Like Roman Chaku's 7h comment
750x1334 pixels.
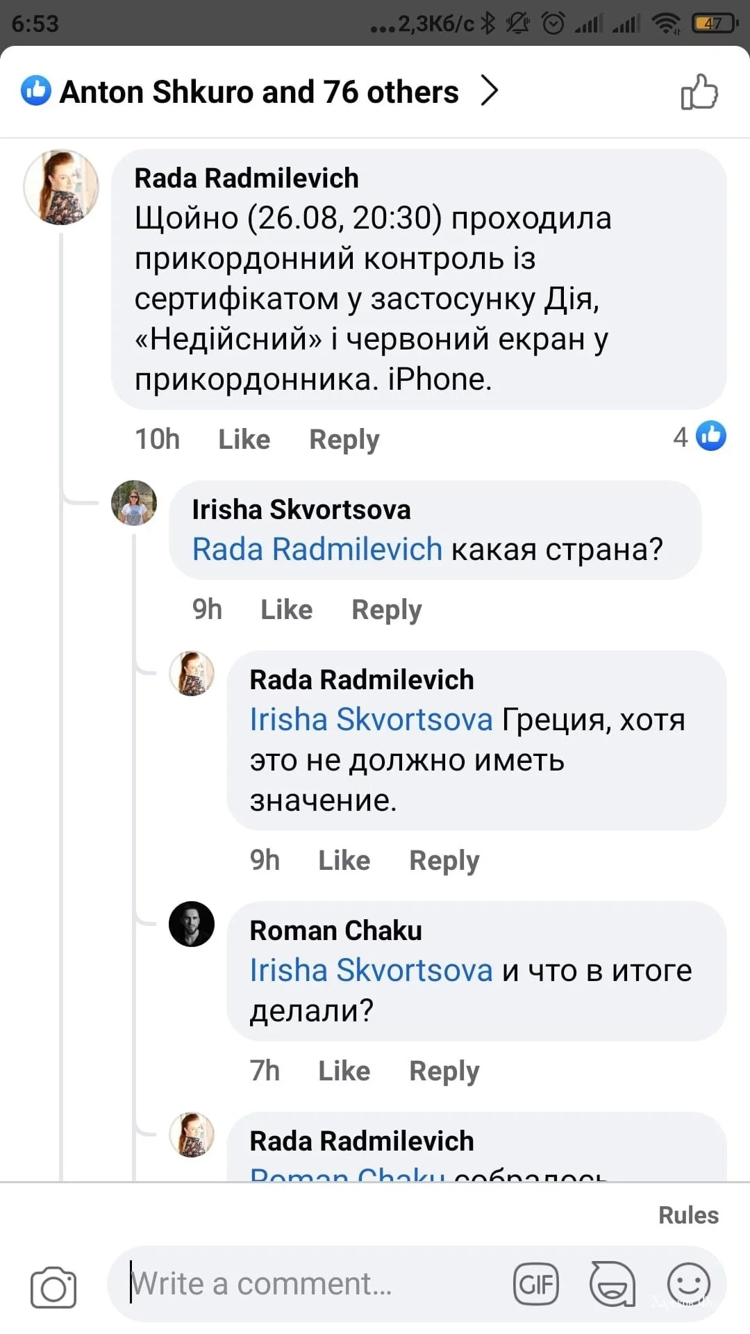pos(344,1071)
